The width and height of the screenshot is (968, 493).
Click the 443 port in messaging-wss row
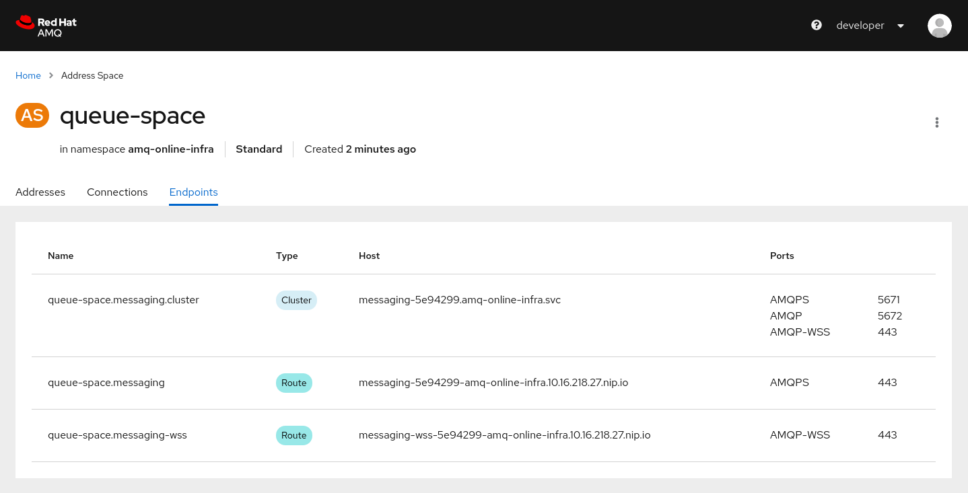coord(887,435)
